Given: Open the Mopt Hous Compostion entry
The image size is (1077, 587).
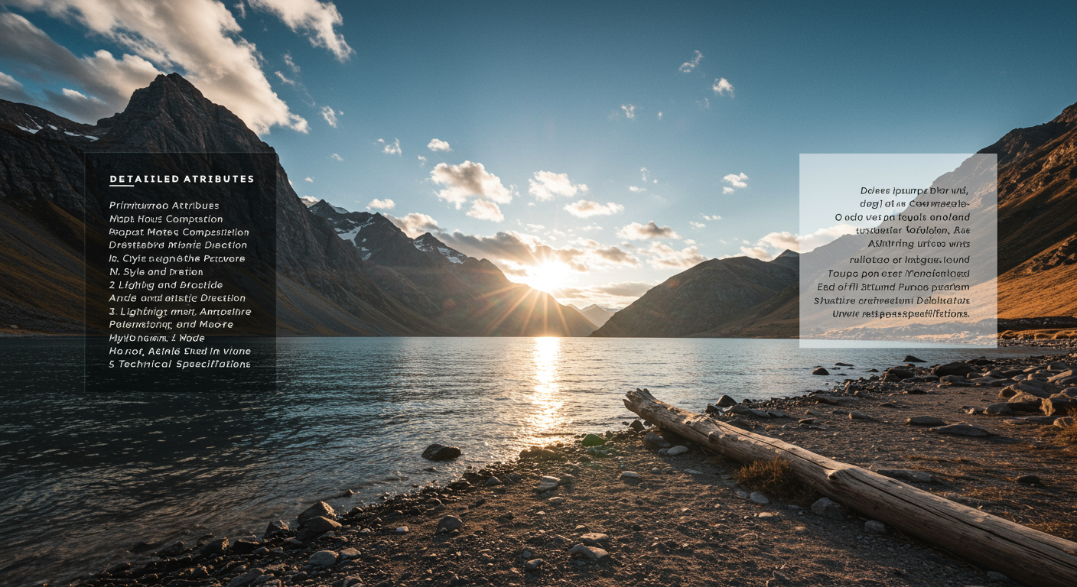Looking at the screenshot, I should click(x=166, y=219).
